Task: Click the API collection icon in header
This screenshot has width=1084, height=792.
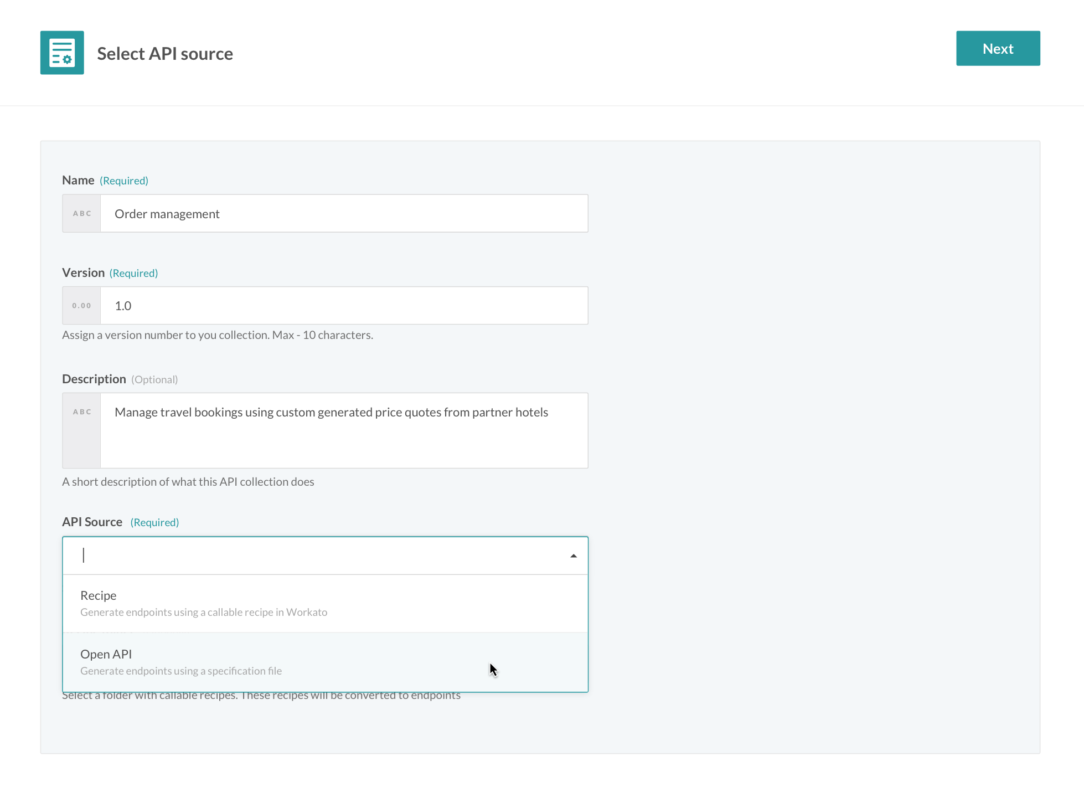Action: point(62,53)
